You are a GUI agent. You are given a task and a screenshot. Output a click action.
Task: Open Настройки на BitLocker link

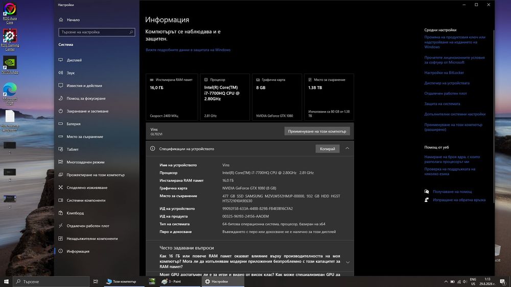click(444, 73)
